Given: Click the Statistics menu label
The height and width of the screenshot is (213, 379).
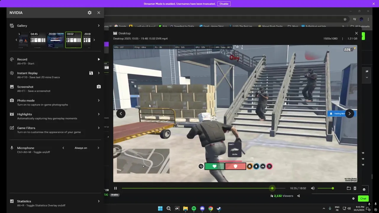Looking at the screenshot, I should 24,201.
